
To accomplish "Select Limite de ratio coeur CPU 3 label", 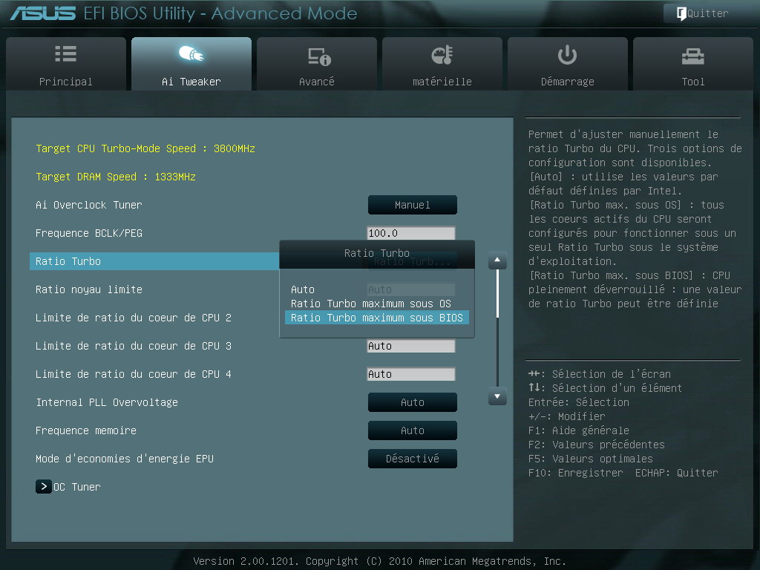I will click(x=134, y=346).
